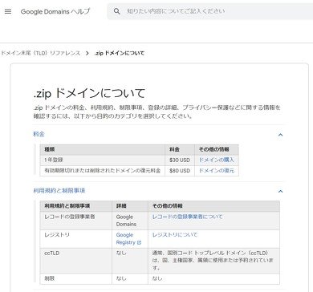
Task: Open レコードの登録事業者について link
Action: coord(187,217)
